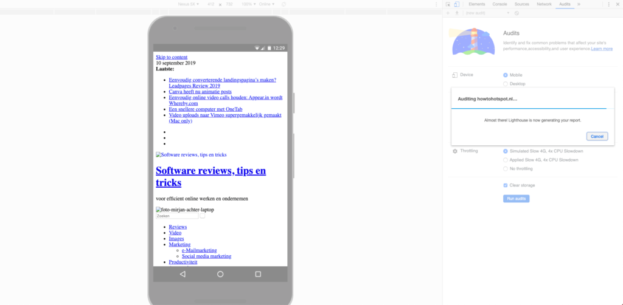Open DevTools three-dot customize menu
Image resolution: width=623 pixels, height=305 pixels.
[x=610, y=4]
